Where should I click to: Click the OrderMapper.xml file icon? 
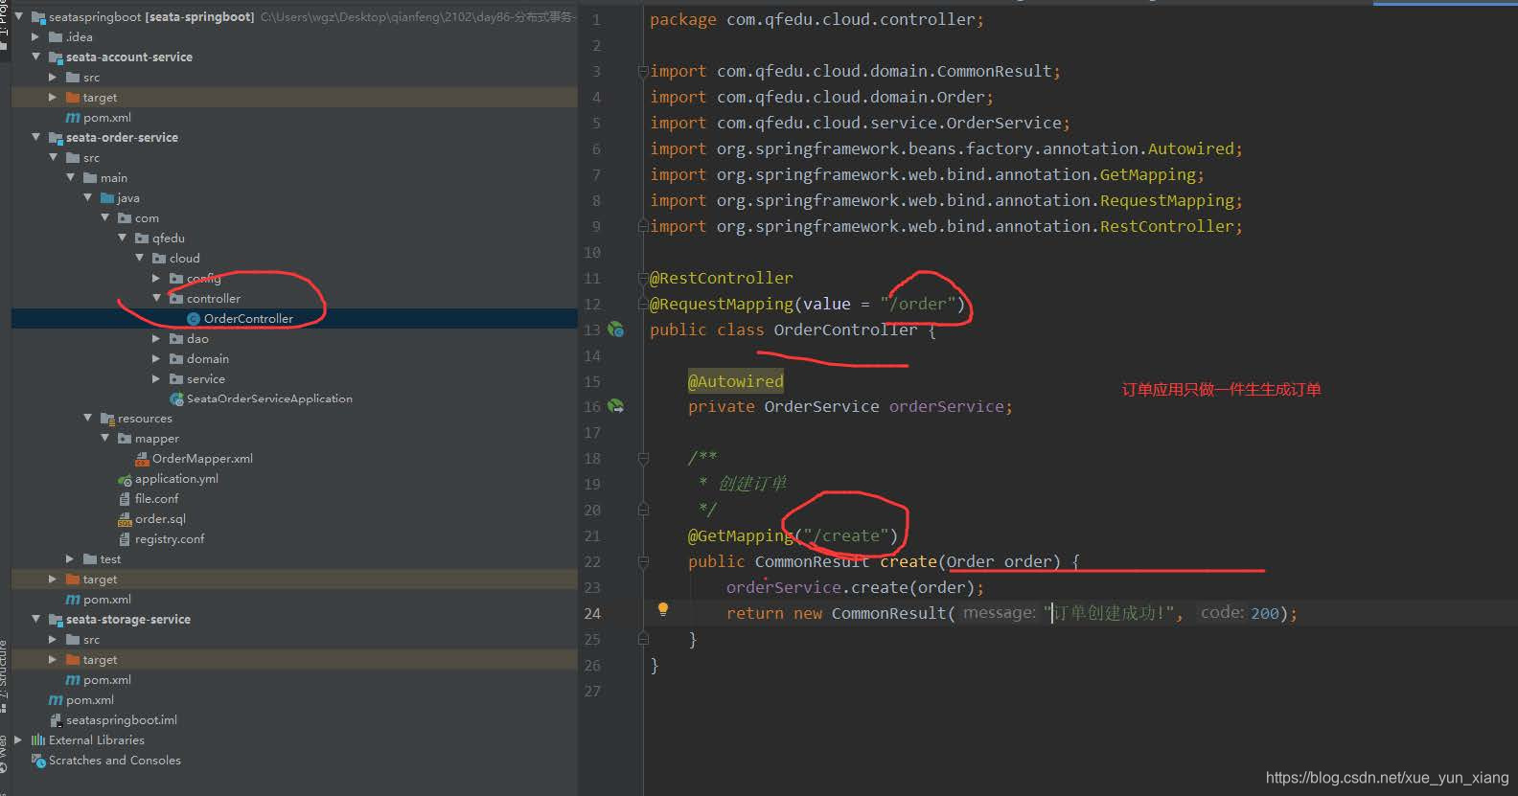142,459
